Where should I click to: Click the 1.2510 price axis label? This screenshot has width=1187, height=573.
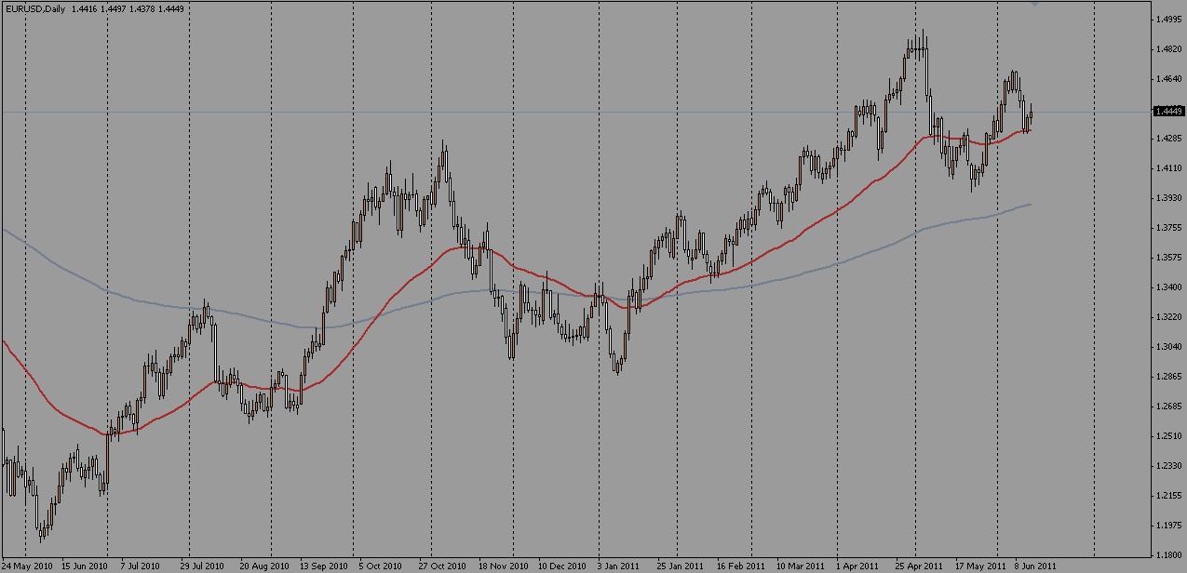[x=1169, y=436]
